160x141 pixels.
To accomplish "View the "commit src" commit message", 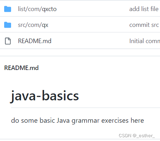I will [144, 25].
